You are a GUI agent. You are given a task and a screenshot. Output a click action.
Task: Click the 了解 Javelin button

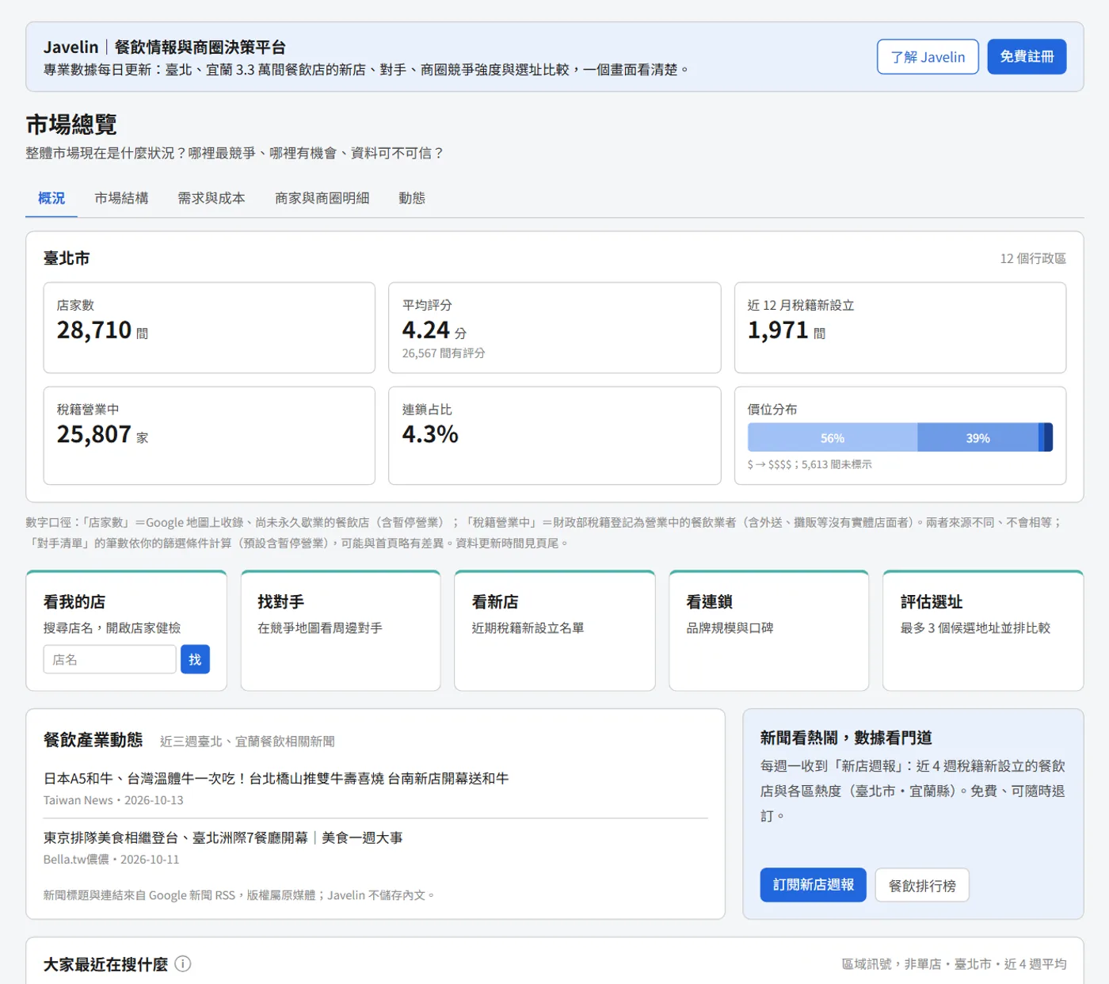coord(928,57)
